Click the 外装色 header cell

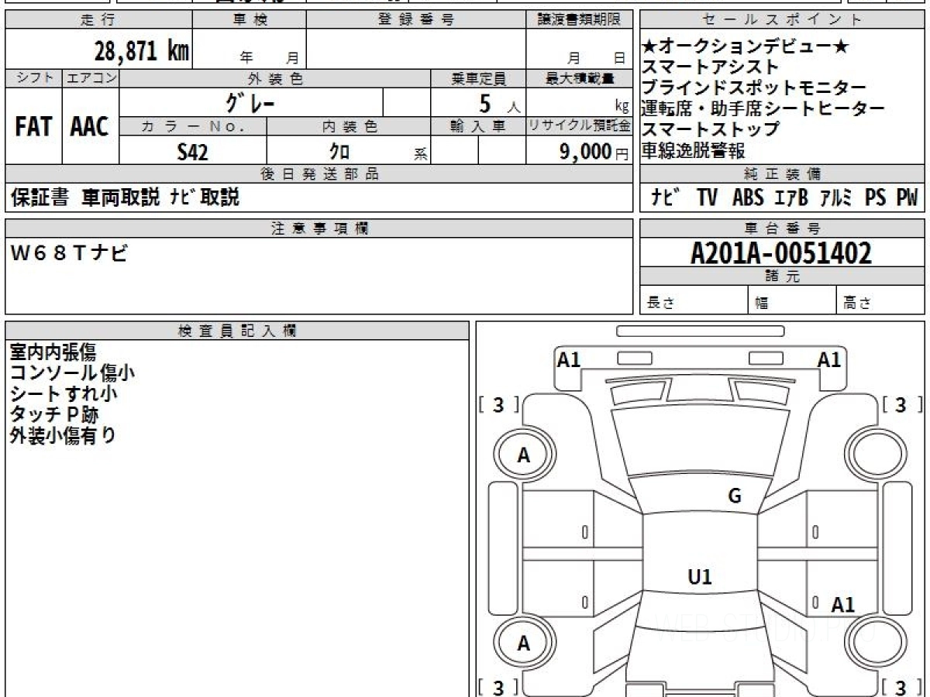tap(275, 78)
